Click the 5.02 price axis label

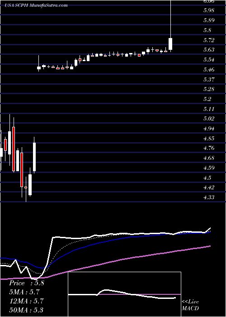pyautogui.click(x=209, y=119)
